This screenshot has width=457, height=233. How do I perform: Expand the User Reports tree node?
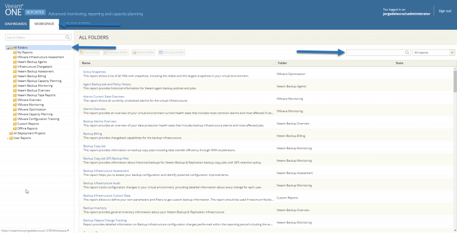tap(8, 138)
